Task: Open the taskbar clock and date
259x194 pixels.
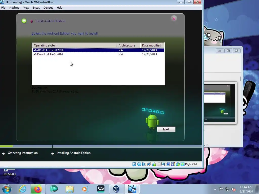Action: [x=246, y=189]
